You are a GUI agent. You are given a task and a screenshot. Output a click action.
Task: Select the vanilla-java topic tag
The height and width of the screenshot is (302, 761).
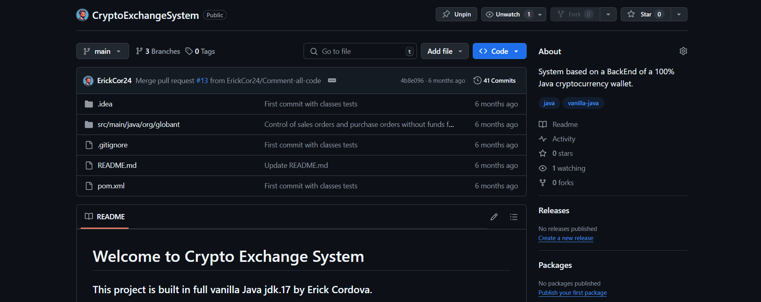coord(583,103)
